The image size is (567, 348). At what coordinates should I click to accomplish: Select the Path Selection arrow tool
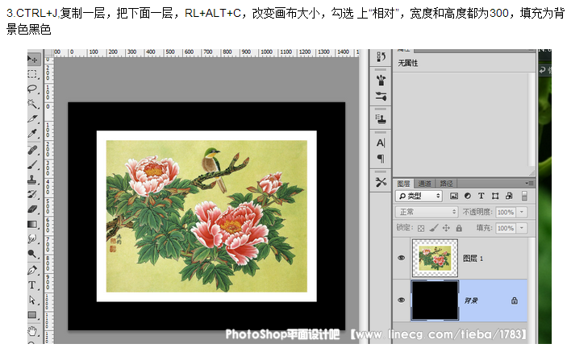33,300
